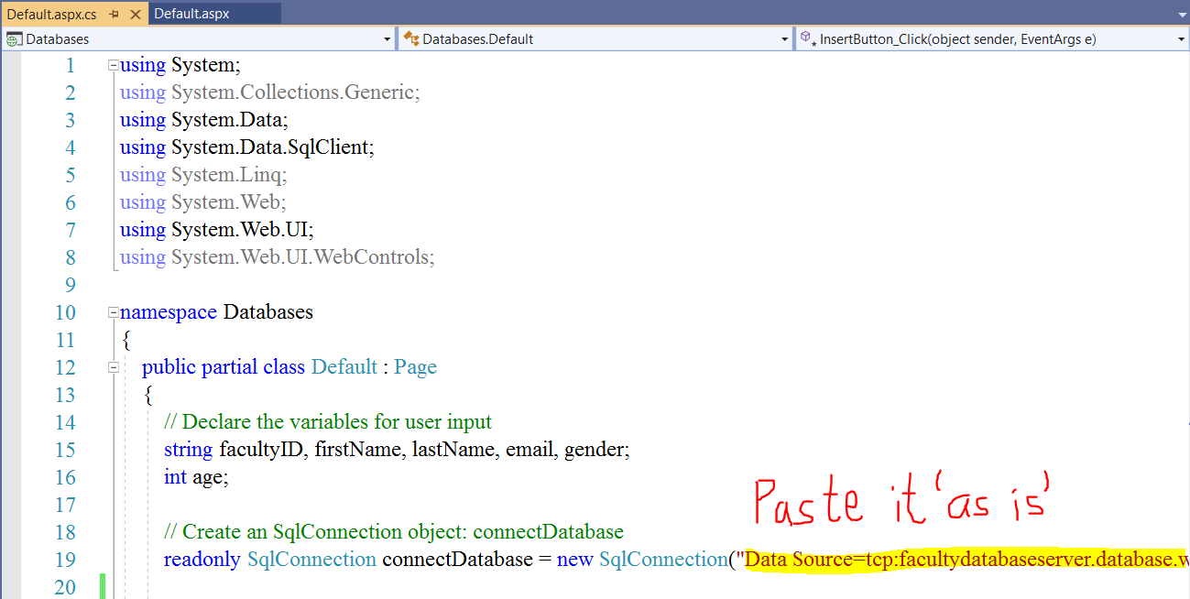Click the green change marker at line 20
The image size is (1190, 599).
pos(103,586)
